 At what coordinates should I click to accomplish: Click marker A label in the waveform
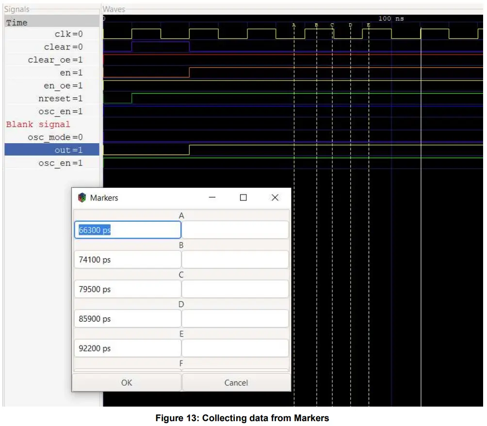click(294, 25)
